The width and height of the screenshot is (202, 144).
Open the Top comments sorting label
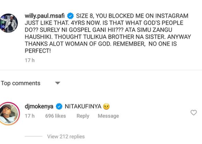point(21,83)
